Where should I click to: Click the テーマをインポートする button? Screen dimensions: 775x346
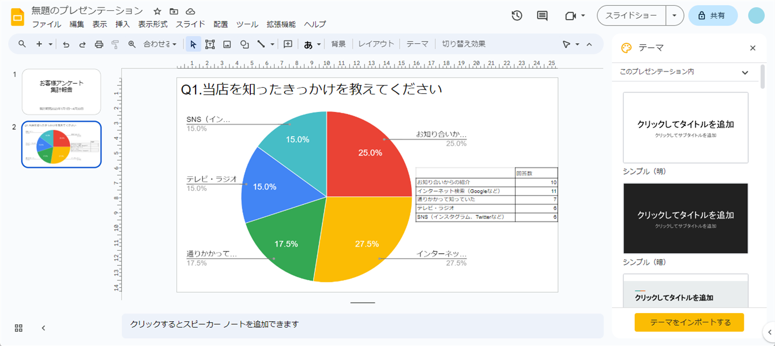click(x=689, y=322)
